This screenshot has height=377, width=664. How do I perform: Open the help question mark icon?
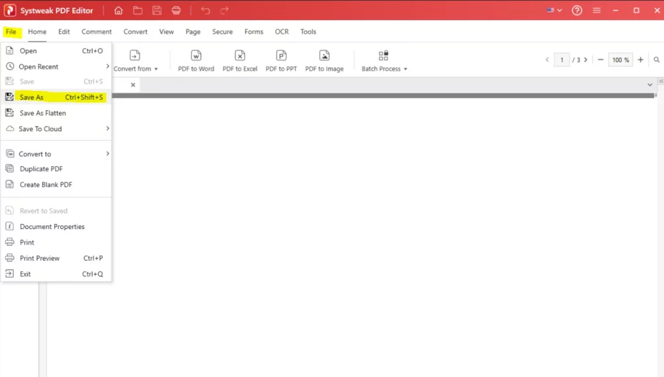[576, 10]
